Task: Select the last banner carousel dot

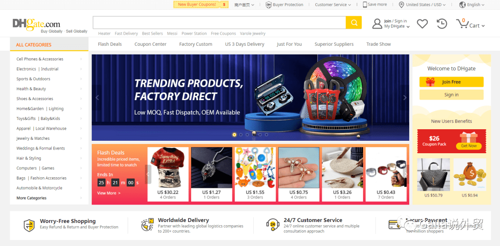Action: click(x=267, y=134)
